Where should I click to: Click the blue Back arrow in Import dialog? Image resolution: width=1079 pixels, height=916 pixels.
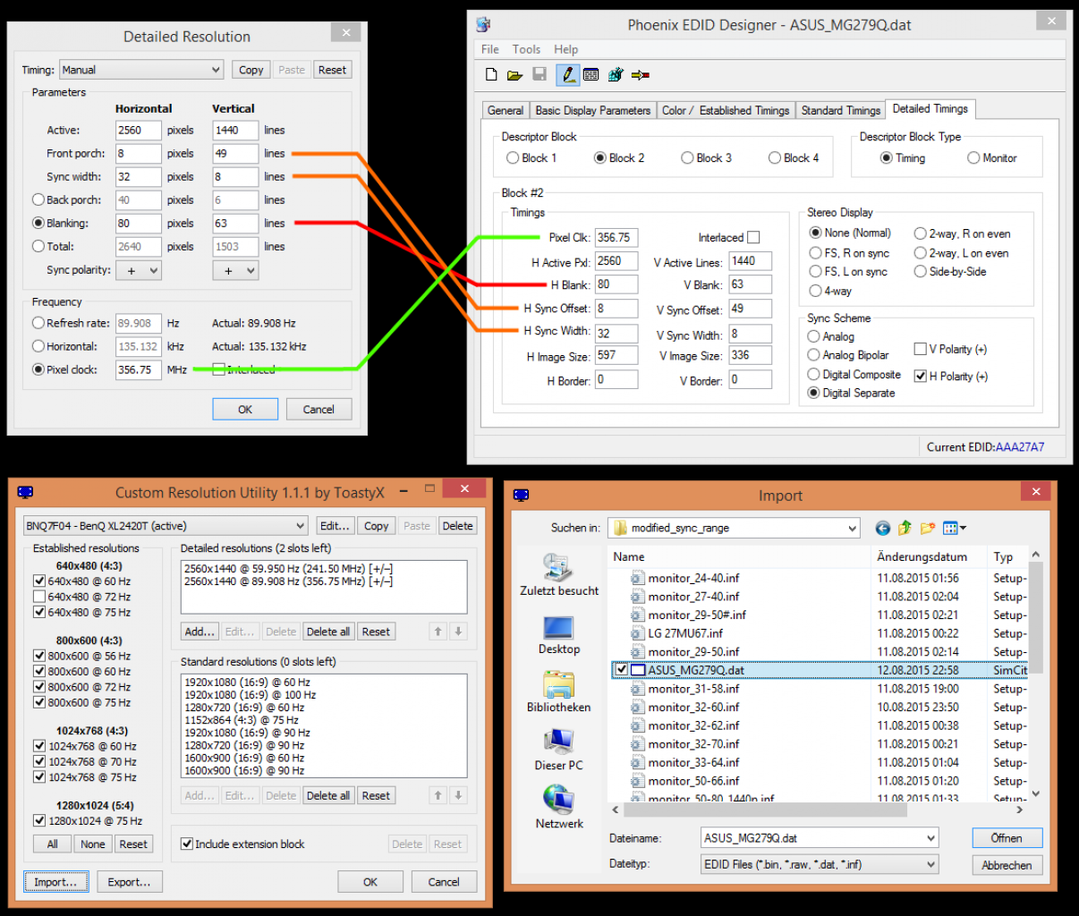tap(883, 529)
